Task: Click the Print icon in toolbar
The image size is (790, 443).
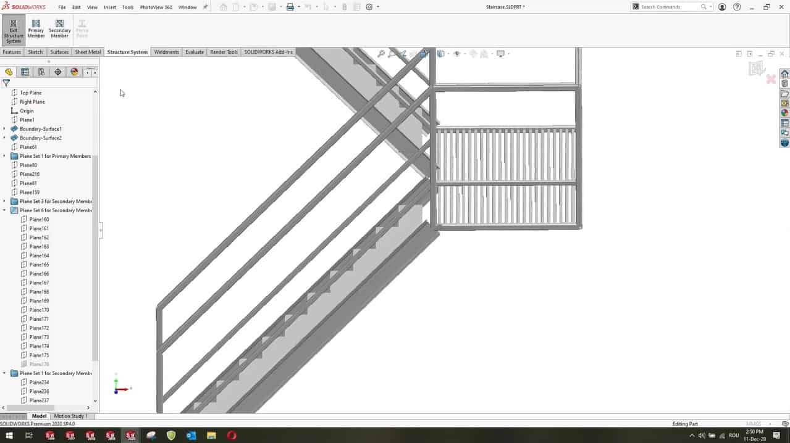Action: [x=290, y=7]
